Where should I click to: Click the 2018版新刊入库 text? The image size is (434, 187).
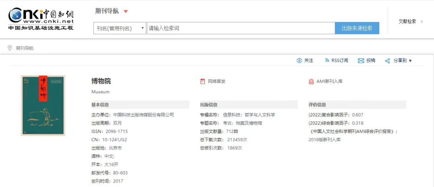(x=324, y=140)
